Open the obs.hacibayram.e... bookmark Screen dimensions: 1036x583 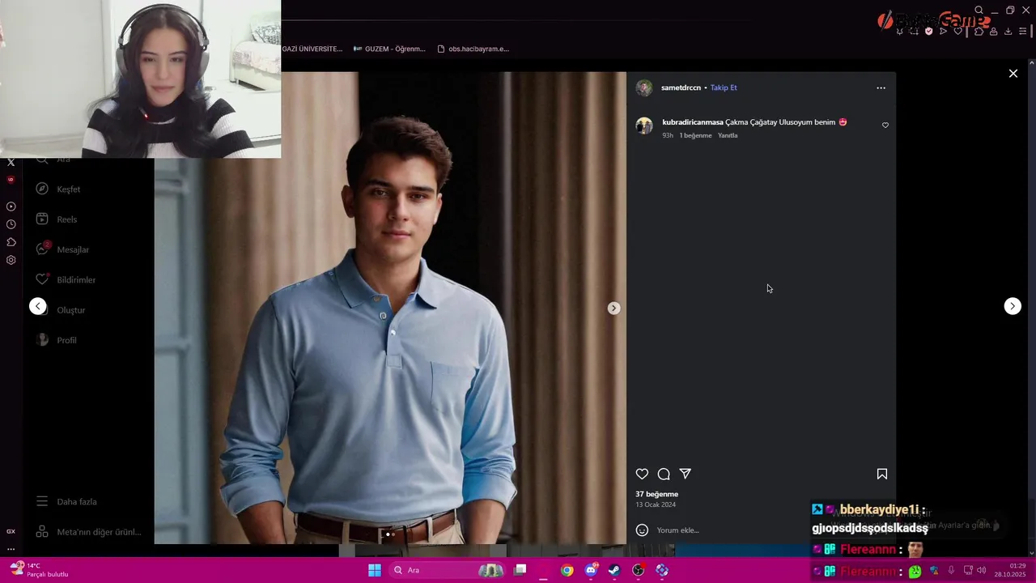tap(473, 49)
